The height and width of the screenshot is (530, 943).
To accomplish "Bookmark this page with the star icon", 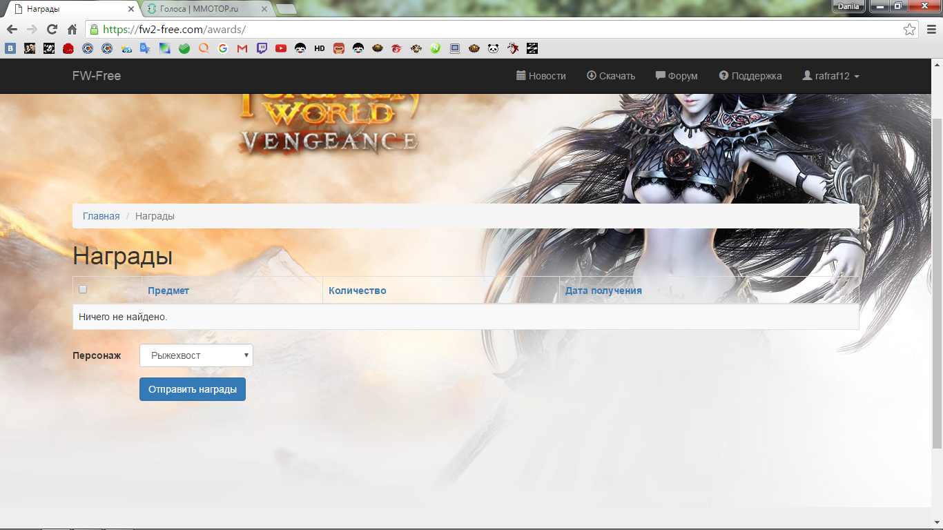I will 909,30.
